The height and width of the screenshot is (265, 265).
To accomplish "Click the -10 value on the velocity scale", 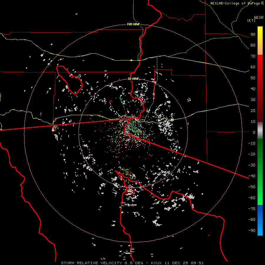I will click(x=252, y=143).
